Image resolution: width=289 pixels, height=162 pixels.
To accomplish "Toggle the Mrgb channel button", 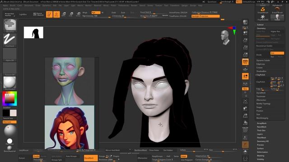I will 85,13.
